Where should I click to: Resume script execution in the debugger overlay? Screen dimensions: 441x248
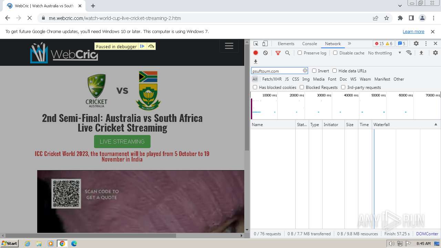(142, 46)
